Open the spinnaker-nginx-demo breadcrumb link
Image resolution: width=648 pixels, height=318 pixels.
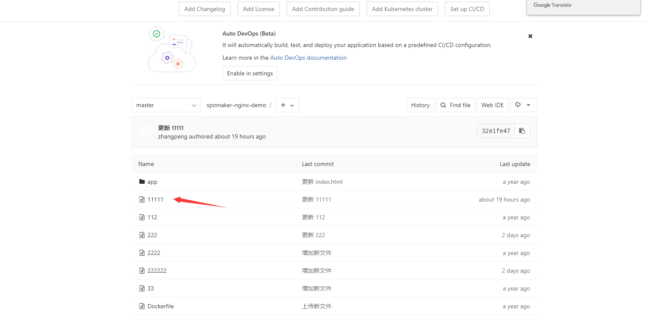coord(236,105)
